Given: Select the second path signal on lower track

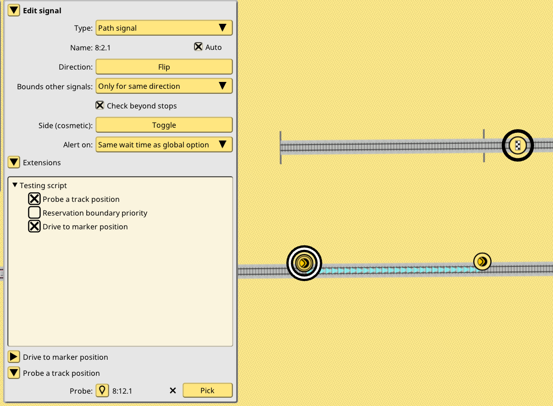Looking at the screenshot, I should [x=482, y=261].
